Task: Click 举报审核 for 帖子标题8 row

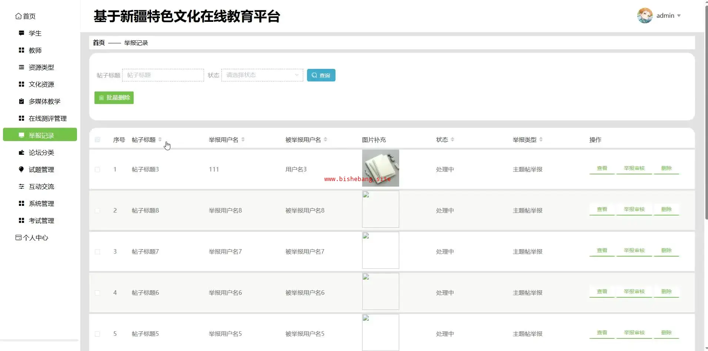Action: (x=634, y=210)
